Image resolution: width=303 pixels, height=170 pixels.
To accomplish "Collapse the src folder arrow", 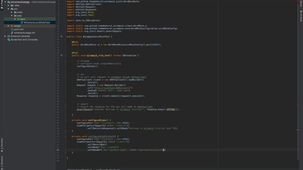I will [9, 9].
